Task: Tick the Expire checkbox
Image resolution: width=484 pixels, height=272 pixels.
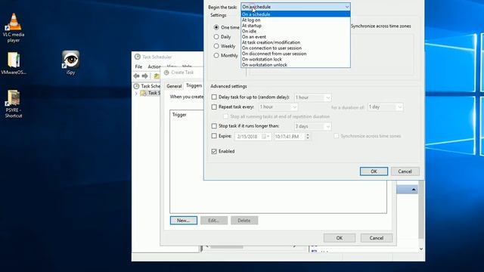Action: point(214,136)
